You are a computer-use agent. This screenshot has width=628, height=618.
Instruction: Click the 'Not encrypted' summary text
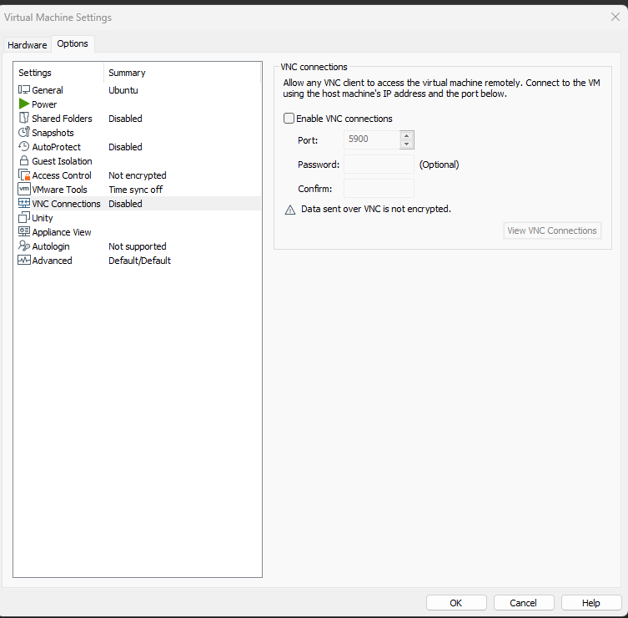point(138,175)
